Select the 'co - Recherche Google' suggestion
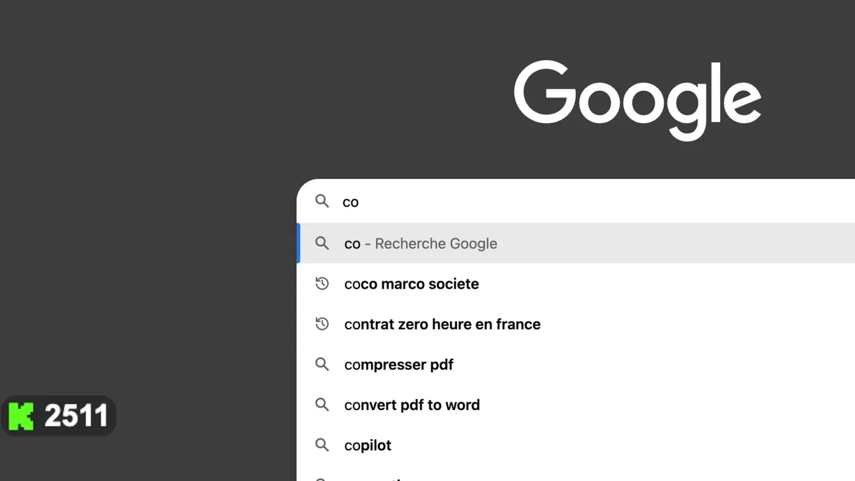Image resolution: width=855 pixels, height=481 pixels. [x=421, y=244]
